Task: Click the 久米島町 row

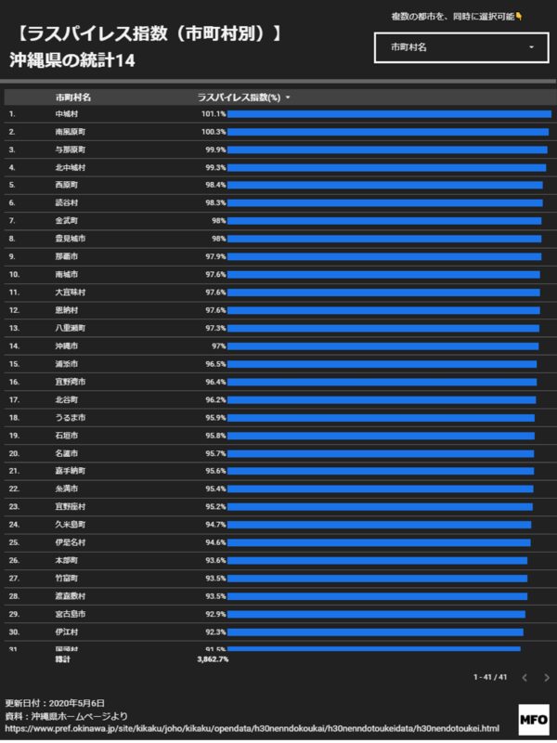Action: pos(279,525)
